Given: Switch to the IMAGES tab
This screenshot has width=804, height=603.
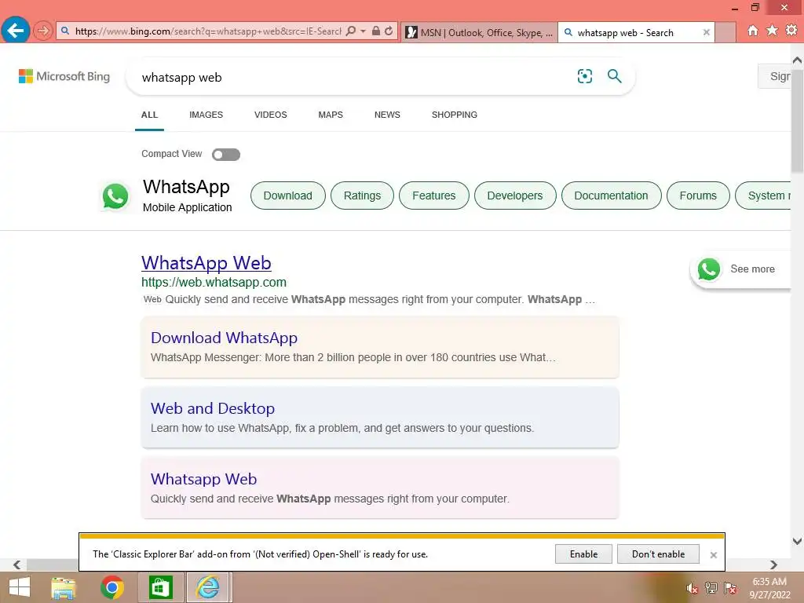Looking at the screenshot, I should click(x=206, y=115).
